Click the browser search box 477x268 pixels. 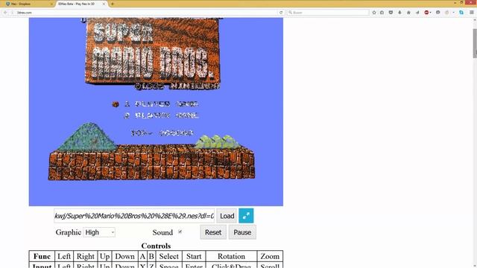[328, 13]
